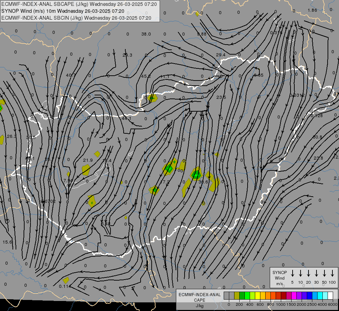Pick the yellow-green swatch in CAPE legend
339x311 pixels.
tap(252, 295)
